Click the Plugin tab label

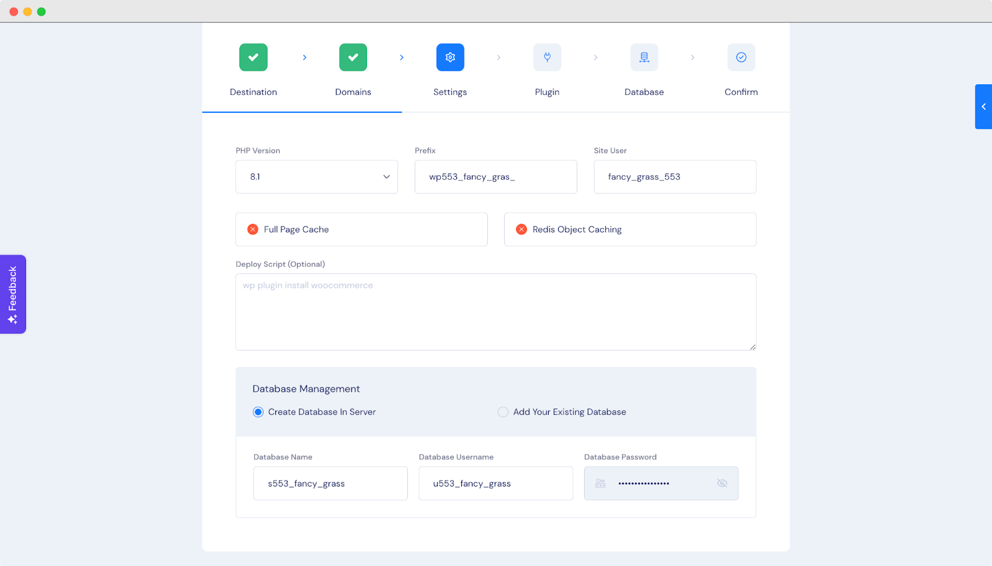(x=547, y=92)
